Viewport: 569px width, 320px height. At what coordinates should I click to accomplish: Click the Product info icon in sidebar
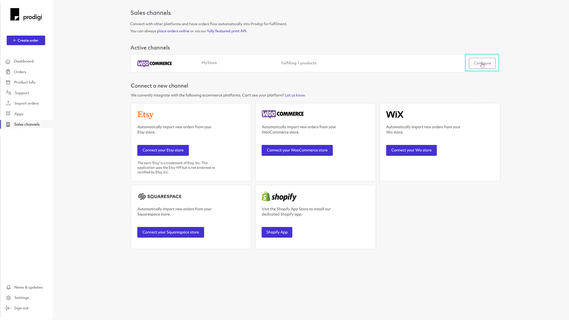pos(8,82)
